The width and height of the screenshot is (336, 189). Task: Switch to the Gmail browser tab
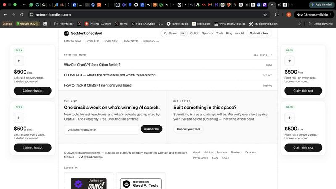pos(210,5)
